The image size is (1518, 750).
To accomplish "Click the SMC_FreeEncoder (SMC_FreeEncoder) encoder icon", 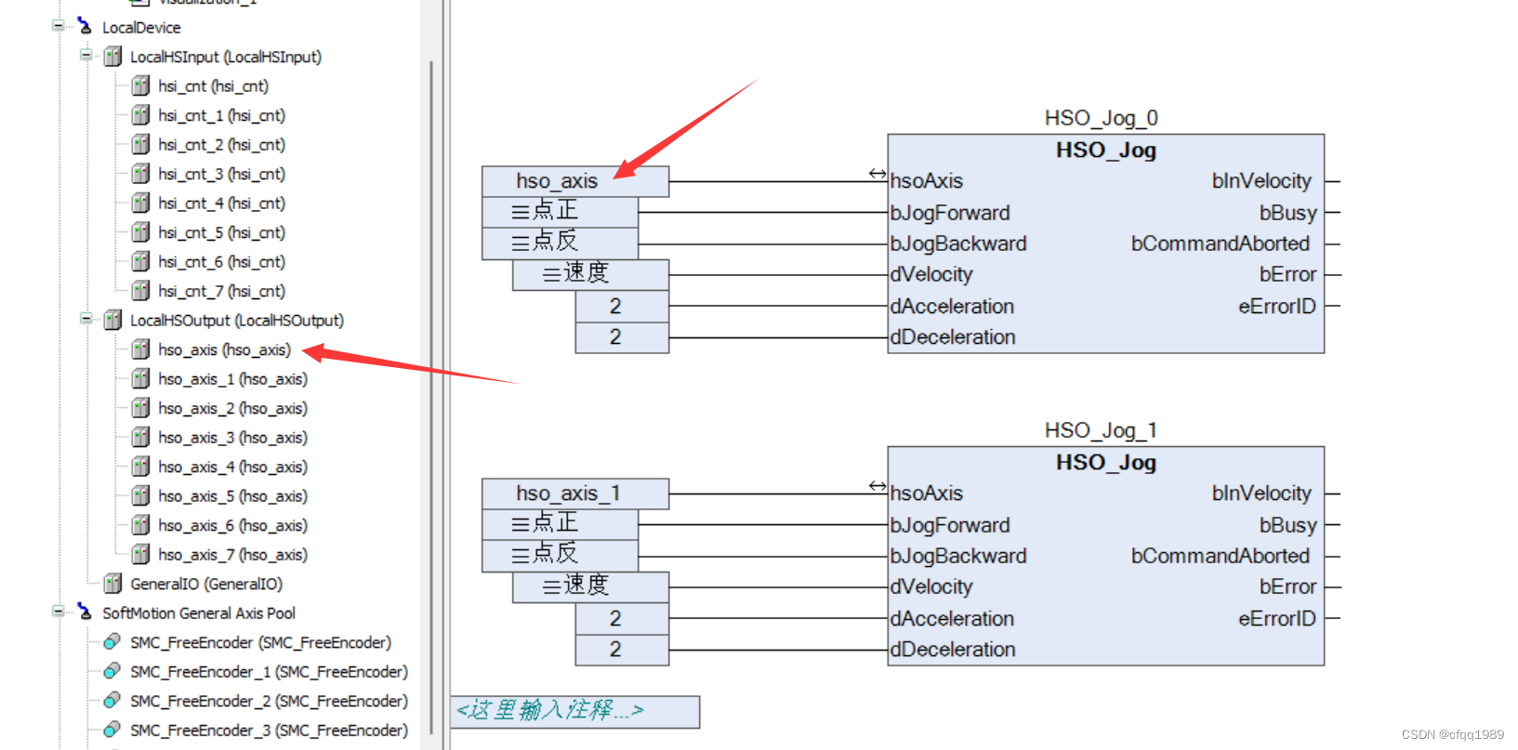I will (x=112, y=642).
